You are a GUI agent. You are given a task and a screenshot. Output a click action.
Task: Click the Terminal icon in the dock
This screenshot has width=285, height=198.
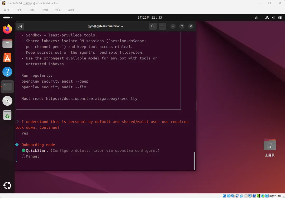[7, 87]
